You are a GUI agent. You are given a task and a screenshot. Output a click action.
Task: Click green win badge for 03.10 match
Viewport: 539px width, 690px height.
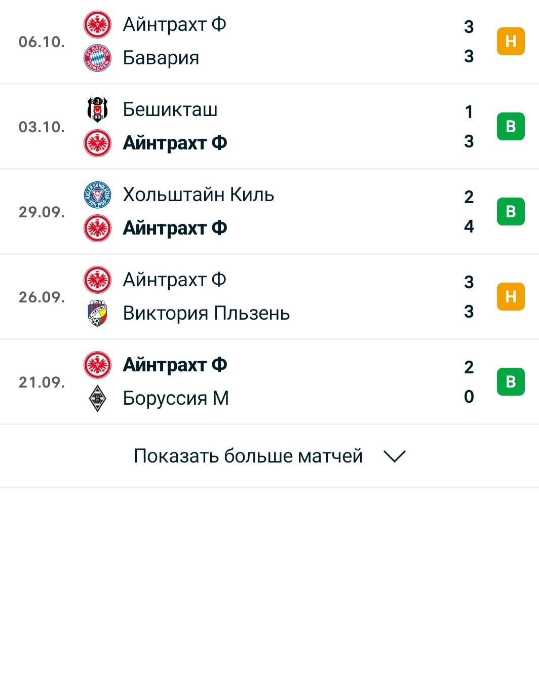click(x=511, y=126)
